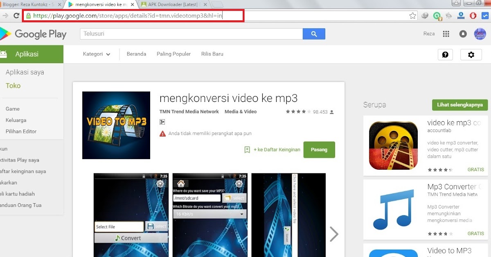Open the 'video ke mp3' film reel app icon
491x257 pixels.
point(393,146)
